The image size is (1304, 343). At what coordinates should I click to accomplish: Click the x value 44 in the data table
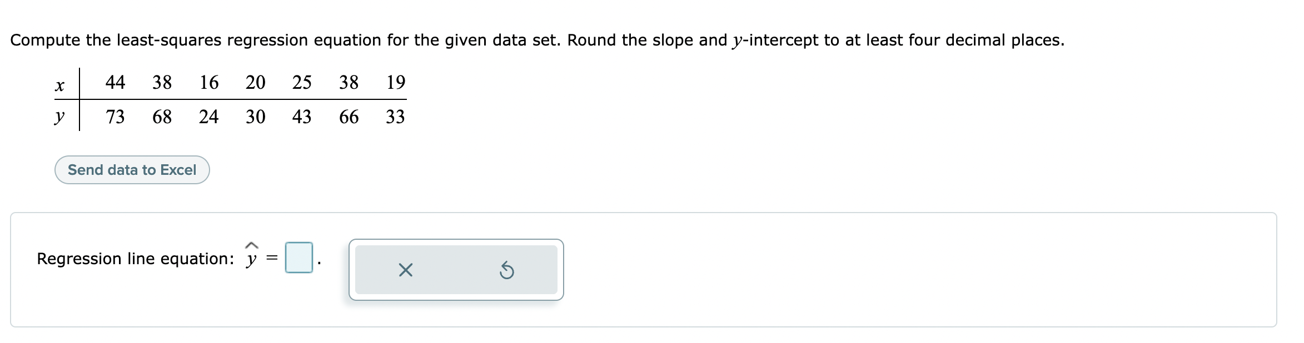[x=115, y=82]
